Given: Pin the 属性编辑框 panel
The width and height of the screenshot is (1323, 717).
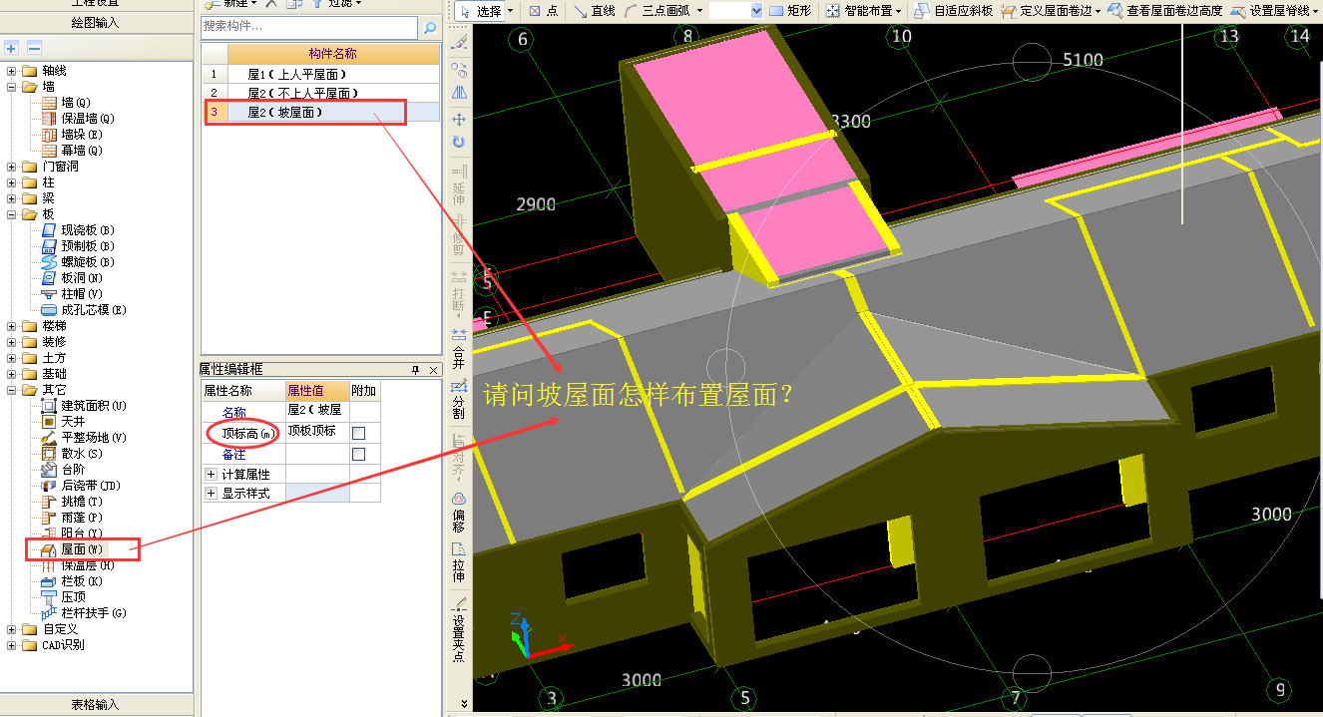Looking at the screenshot, I should (417, 371).
